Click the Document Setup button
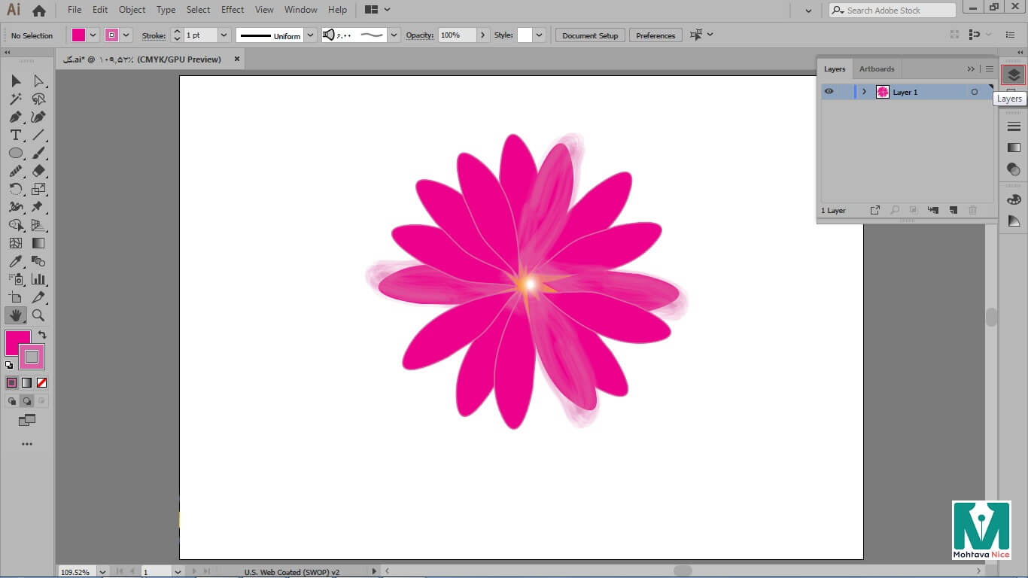The height and width of the screenshot is (578, 1028). tap(589, 35)
